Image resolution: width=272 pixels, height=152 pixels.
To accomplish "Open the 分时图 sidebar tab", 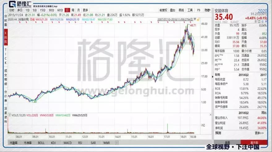I will pos(6,20).
